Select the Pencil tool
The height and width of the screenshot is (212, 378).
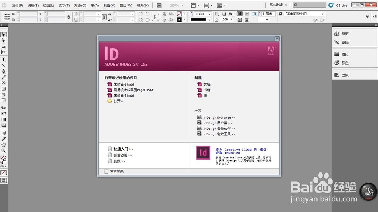4,77
